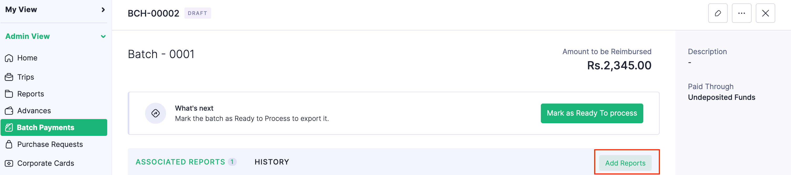This screenshot has width=791, height=175.
Task: Open the Home section in sidebar
Action: click(x=27, y=58)
